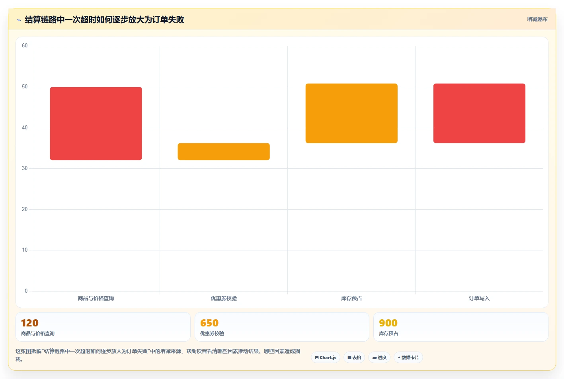The height and width of the screenshot is (379, 564).
Task: Click the y-axis value 20
Action: [25, 209]
